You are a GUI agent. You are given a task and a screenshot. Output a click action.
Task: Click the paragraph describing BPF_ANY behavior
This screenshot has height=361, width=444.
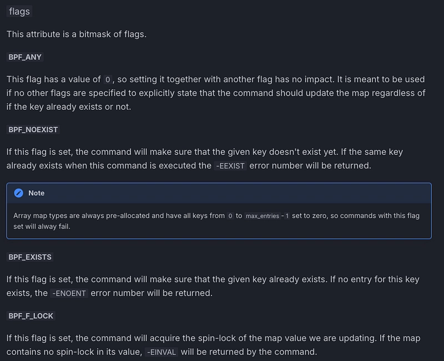pos(216,93)
